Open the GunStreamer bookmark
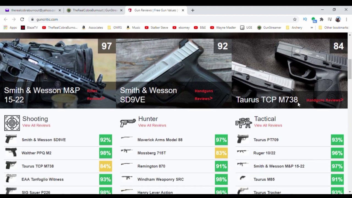This screenshot has height=198, width=352. click(269, 28)
